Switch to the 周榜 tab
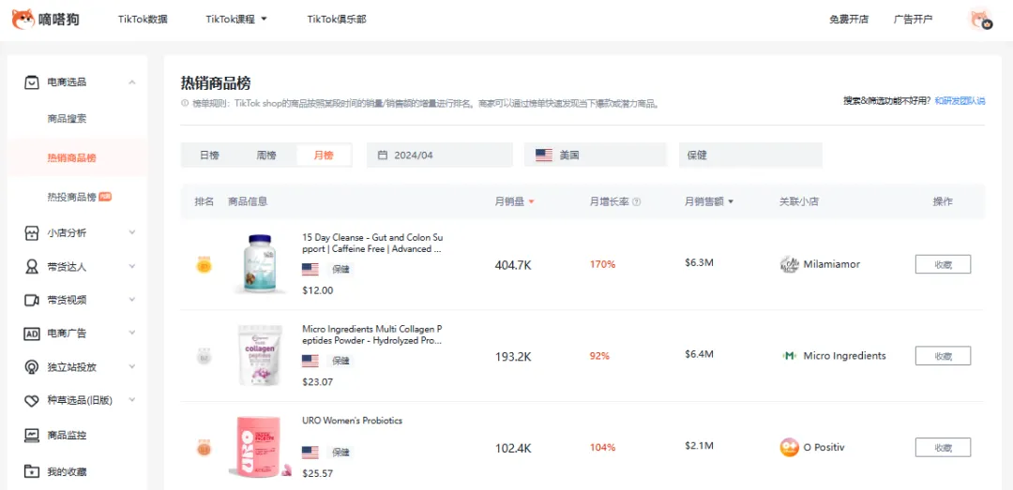This screenshot has width=1013, height=490. (x=266, y=155)
